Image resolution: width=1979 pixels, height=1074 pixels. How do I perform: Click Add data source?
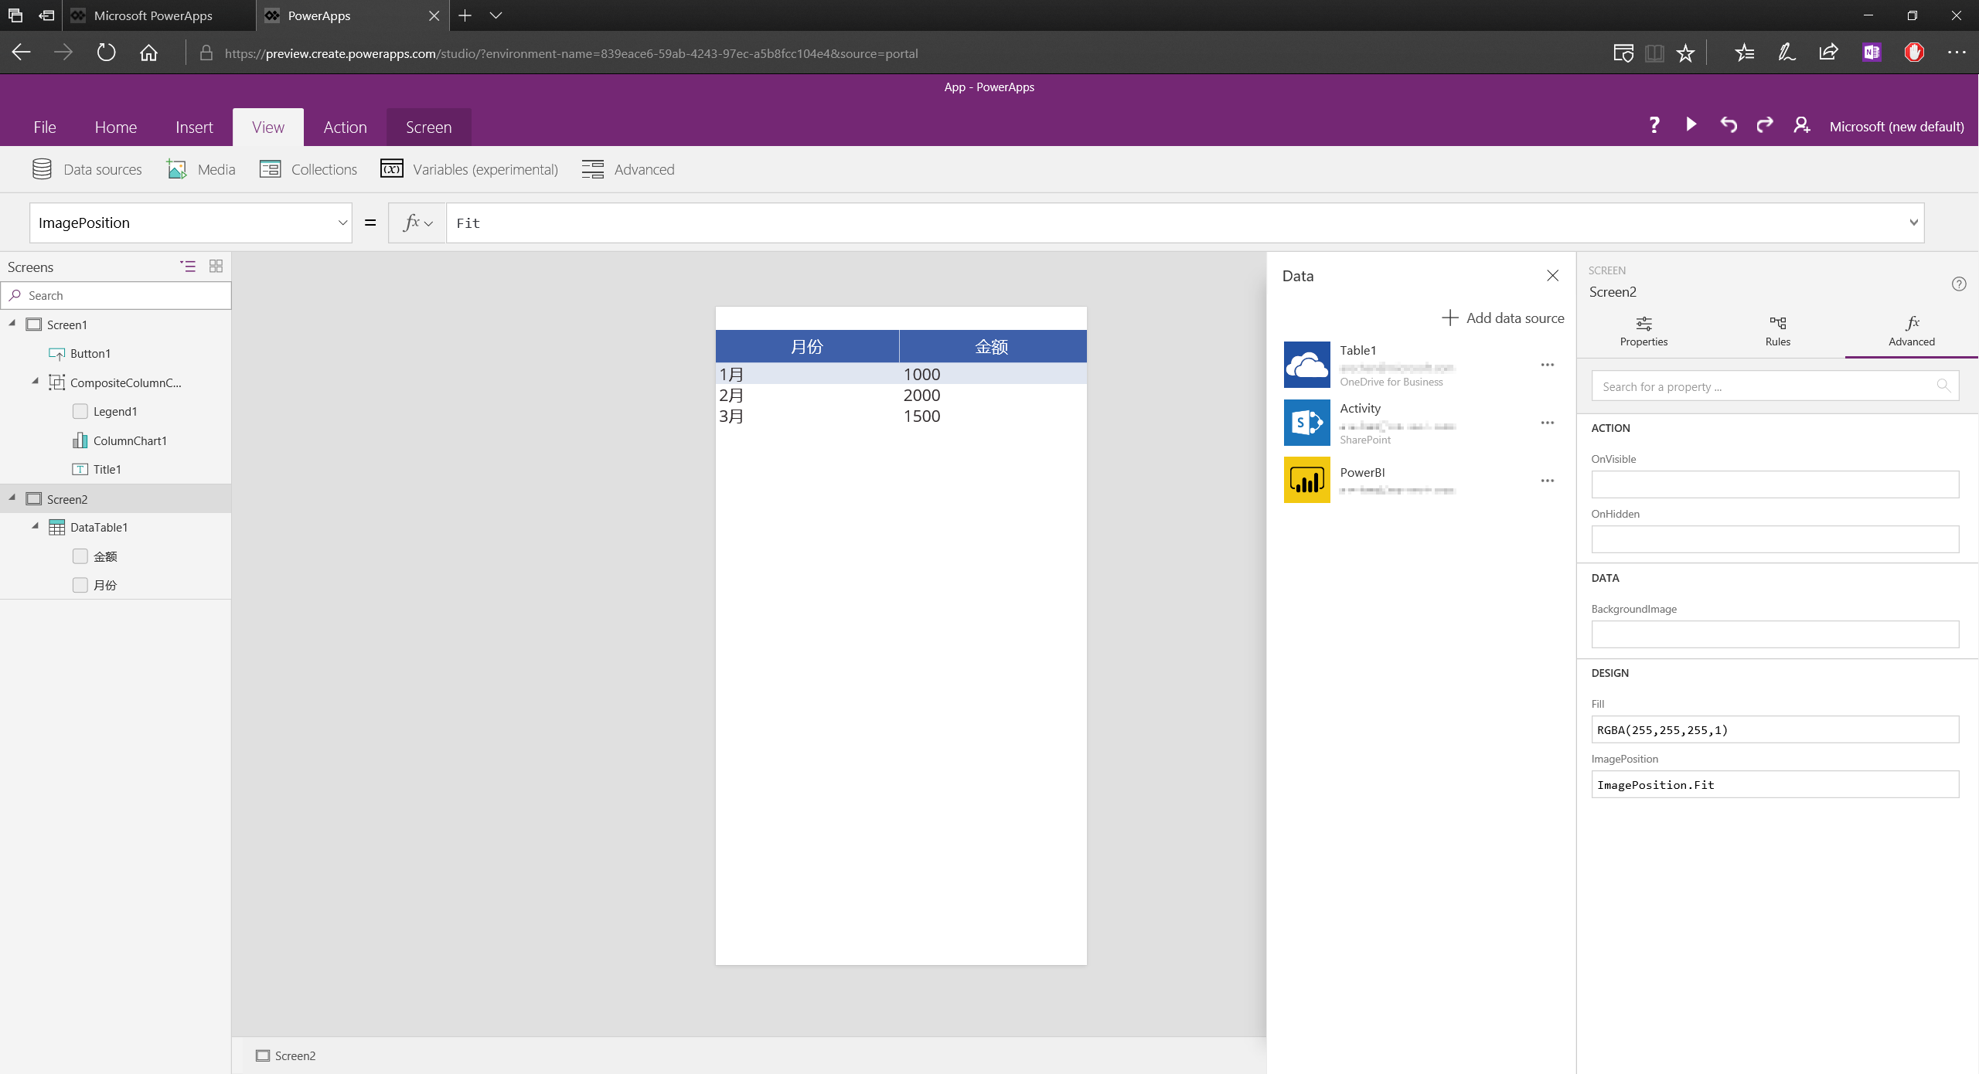point(1503,318)
